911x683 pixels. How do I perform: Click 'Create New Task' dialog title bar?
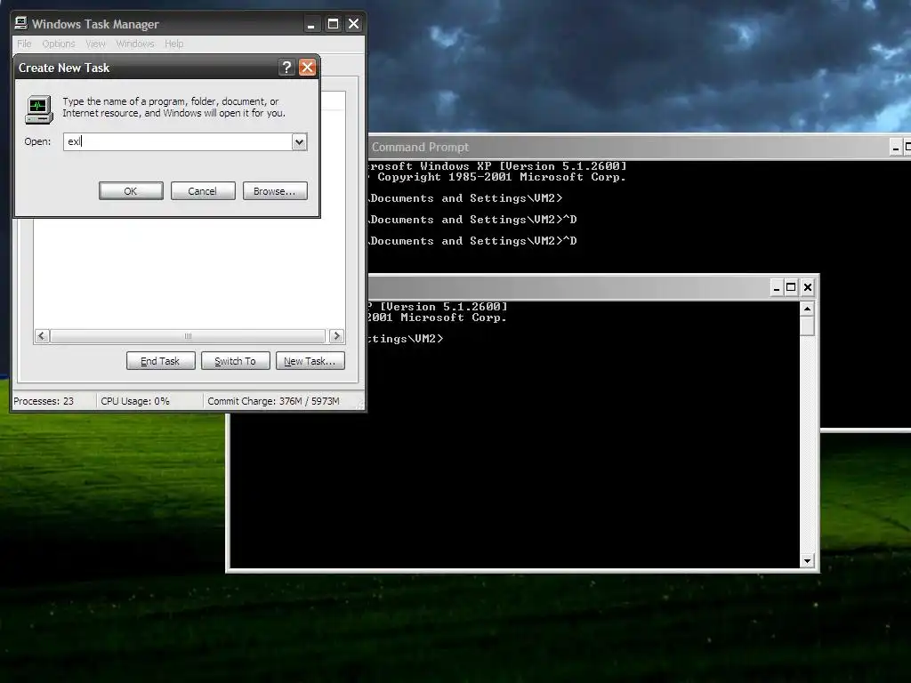click(x=145, y=68)
